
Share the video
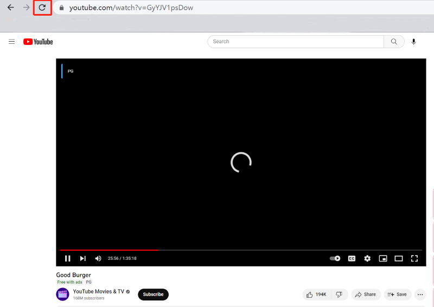point(366,295)
